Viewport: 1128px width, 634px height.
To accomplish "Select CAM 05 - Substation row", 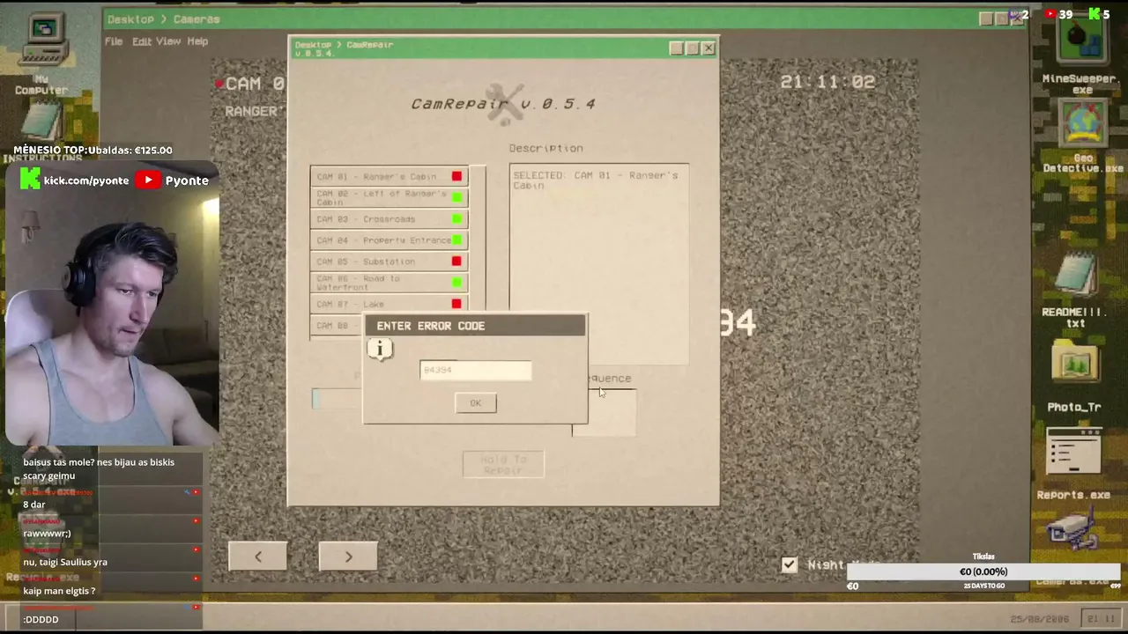I will click(389, 261).
